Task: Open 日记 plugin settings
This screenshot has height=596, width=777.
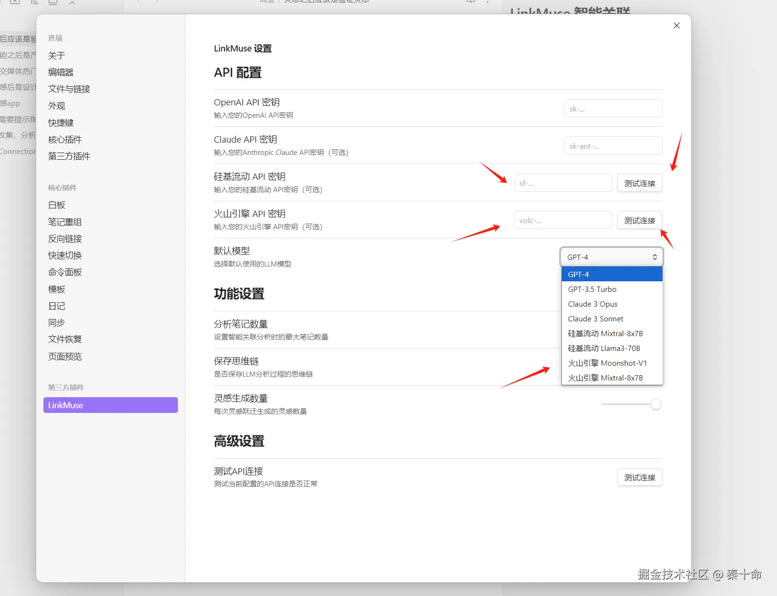Action: click(57, 306)
